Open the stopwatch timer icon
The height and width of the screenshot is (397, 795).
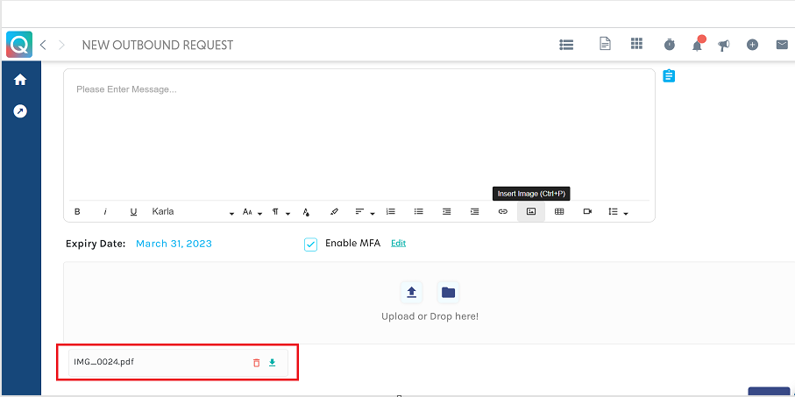click(x=670, y=45)
